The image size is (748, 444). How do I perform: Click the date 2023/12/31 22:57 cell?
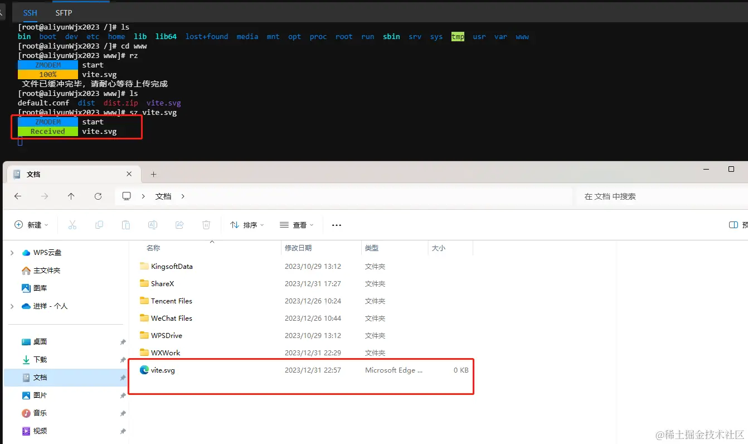coord(313,370)
